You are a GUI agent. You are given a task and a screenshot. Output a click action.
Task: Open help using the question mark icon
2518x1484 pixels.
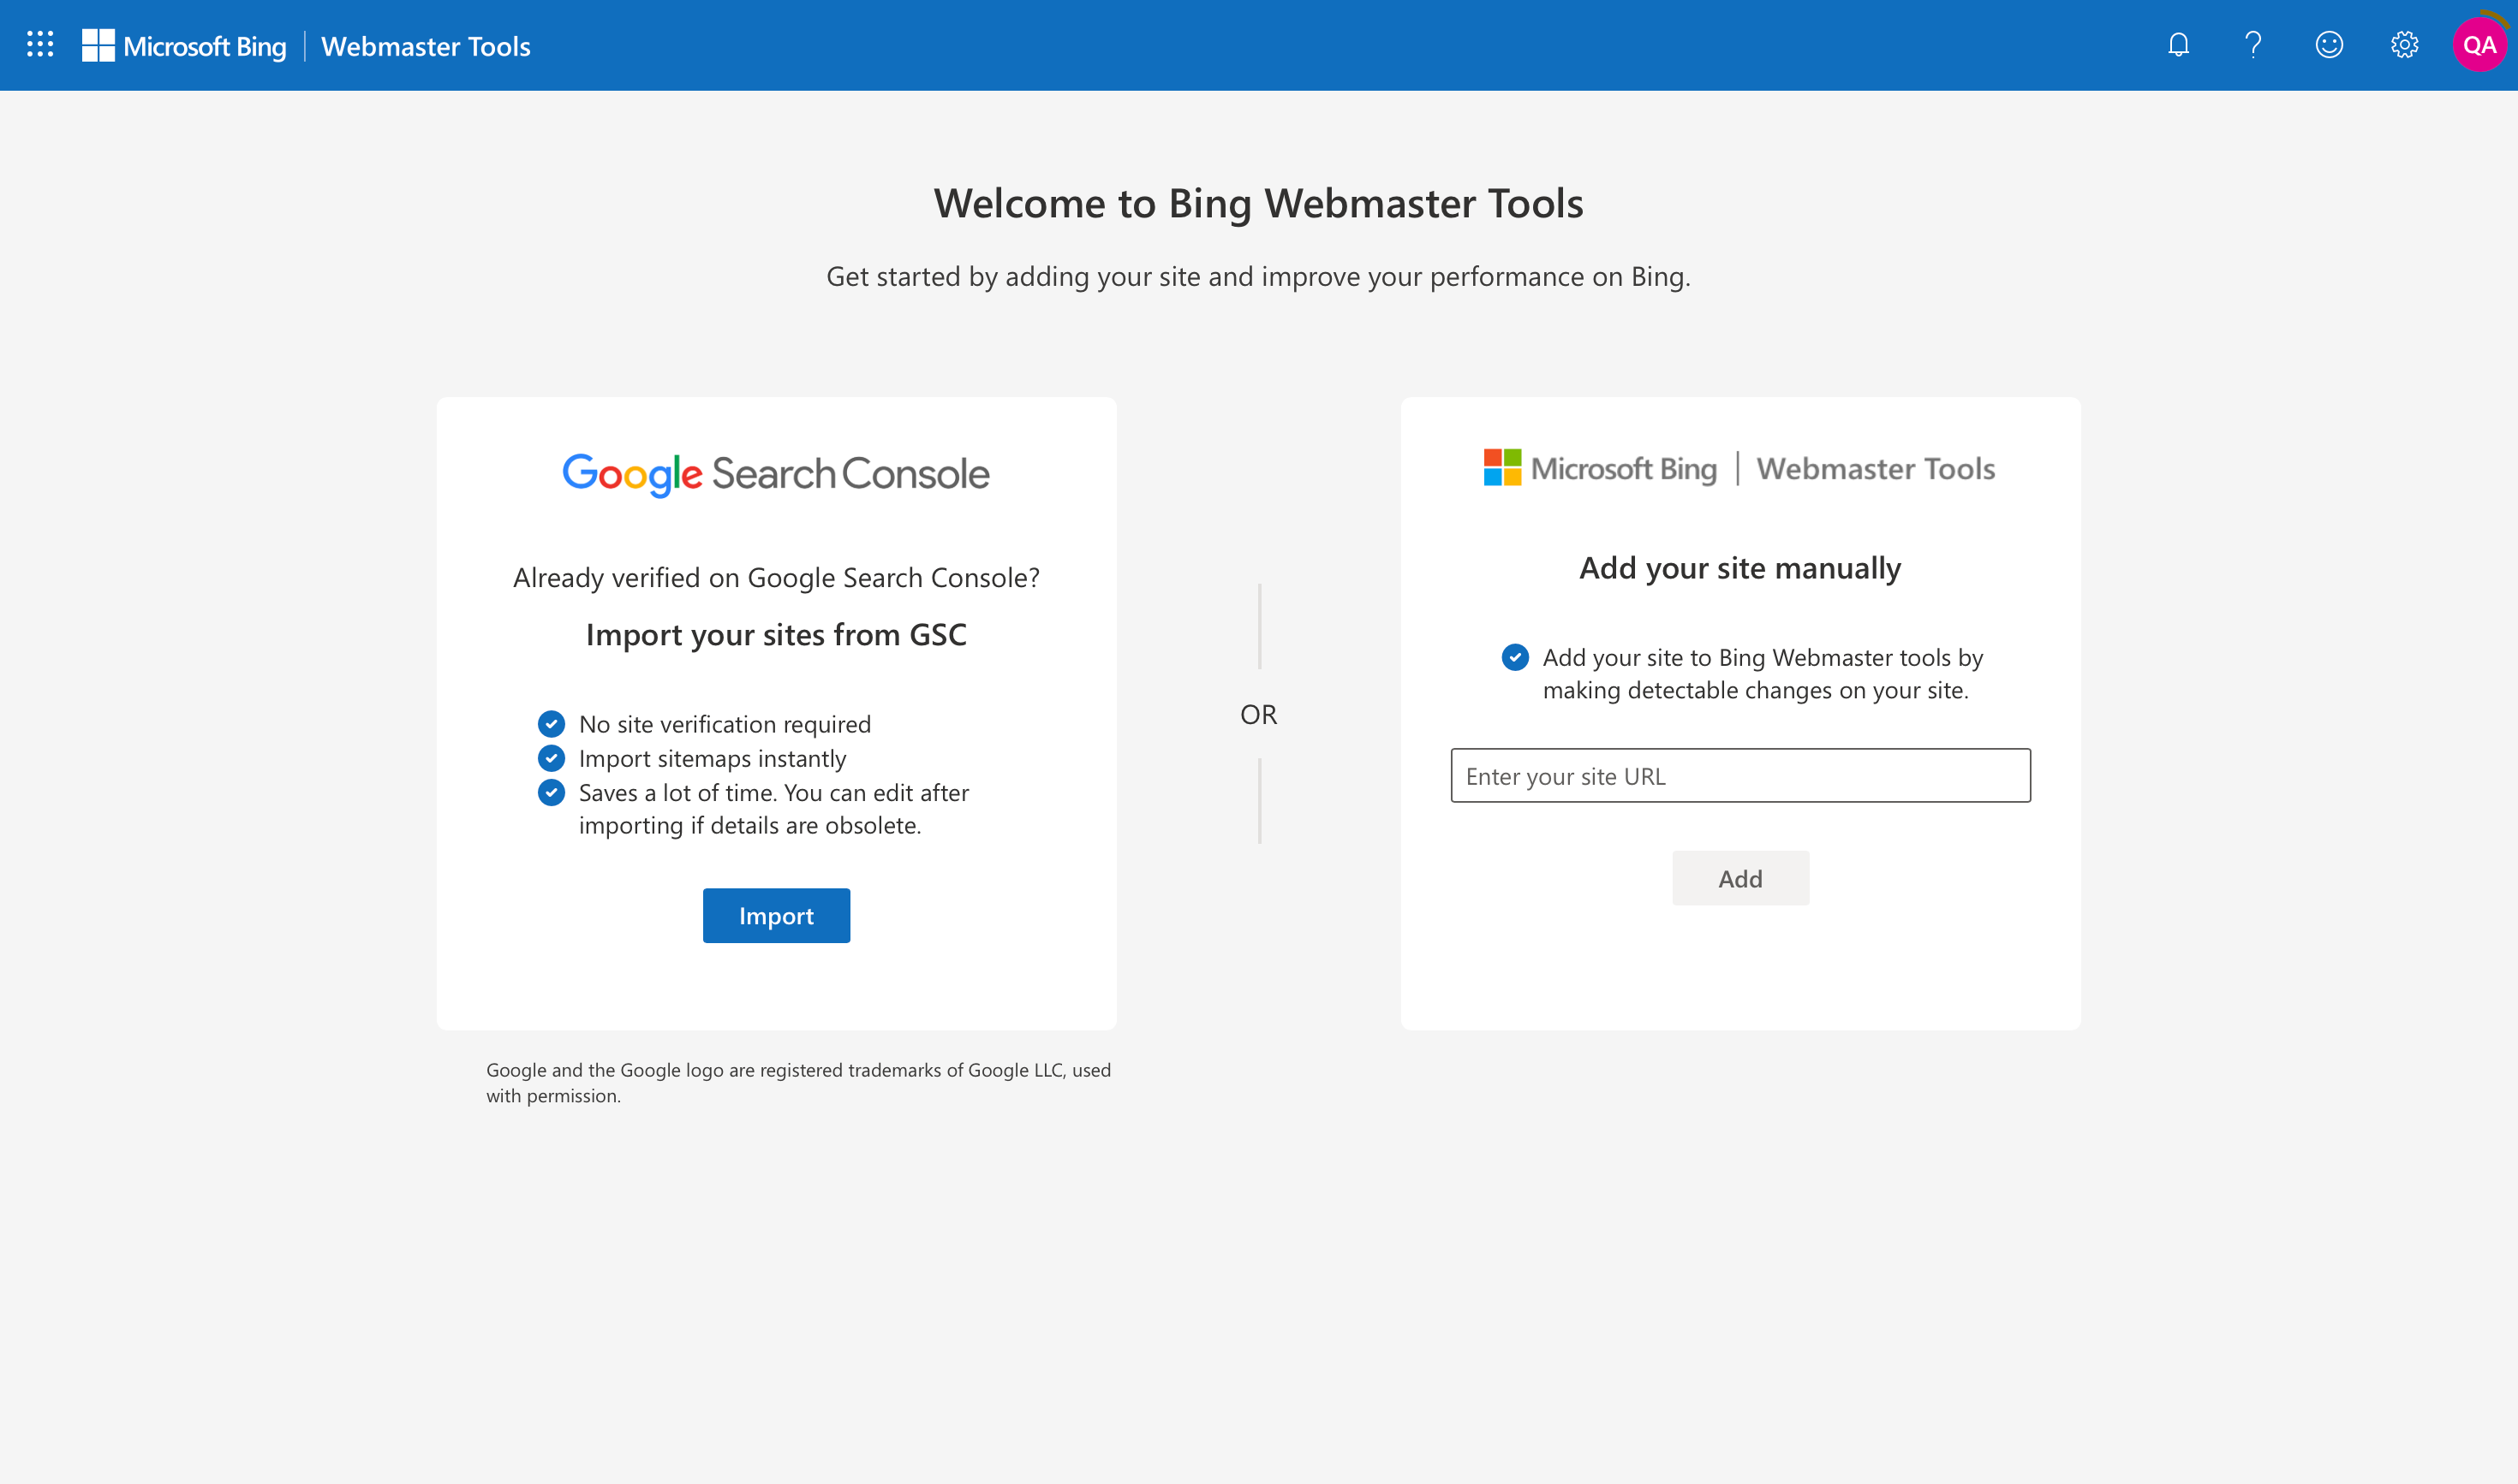2254,44
